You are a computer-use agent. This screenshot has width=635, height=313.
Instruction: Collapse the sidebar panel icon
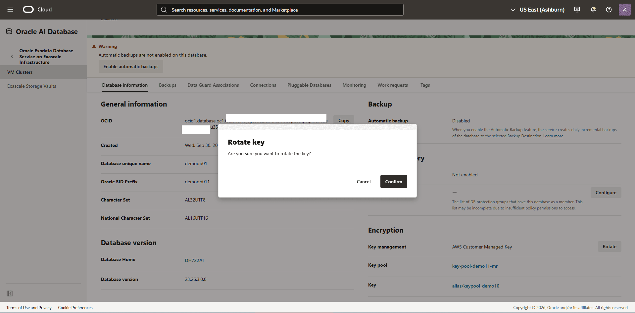click(10, 293)
